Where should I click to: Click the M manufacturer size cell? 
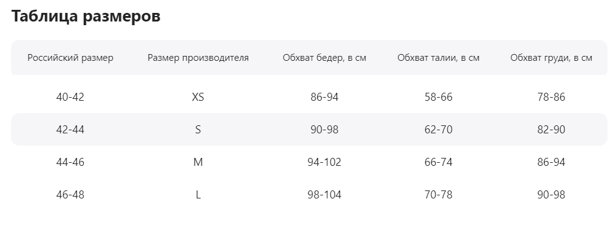198,162
